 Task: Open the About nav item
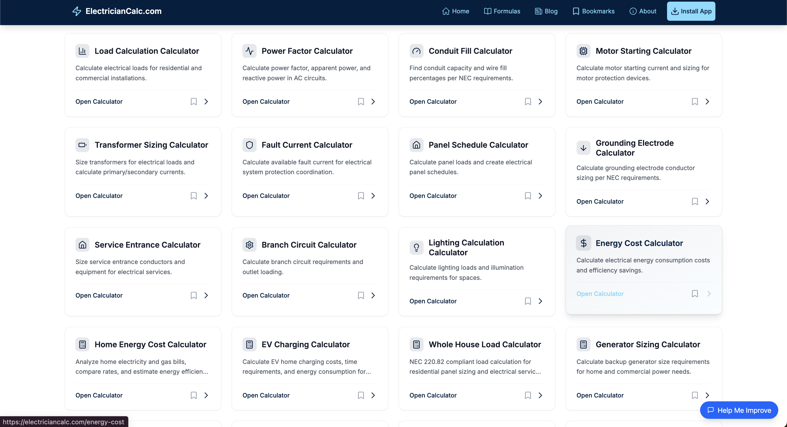pos(643,11)
